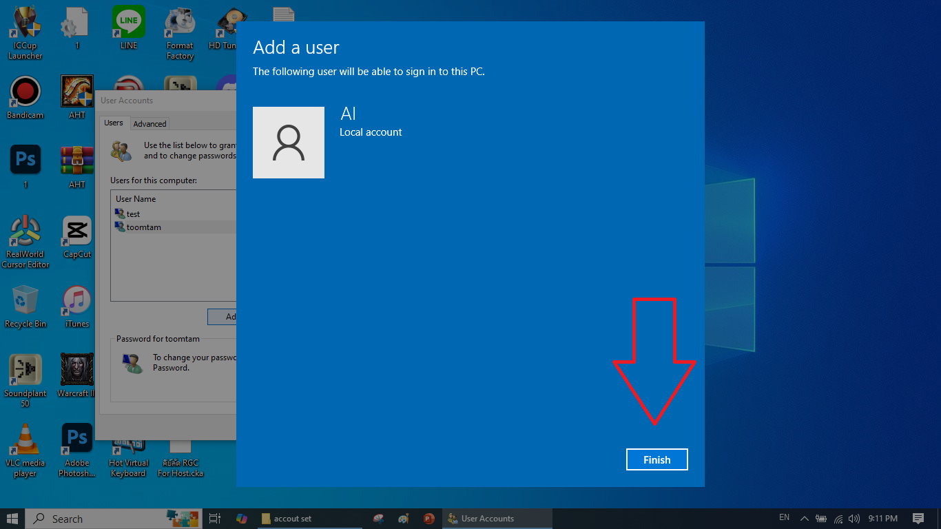The width and height of the screenshot is (941, 529).
Task: Select the Recycle Bin icon
Action: click(x=25, y=307)
